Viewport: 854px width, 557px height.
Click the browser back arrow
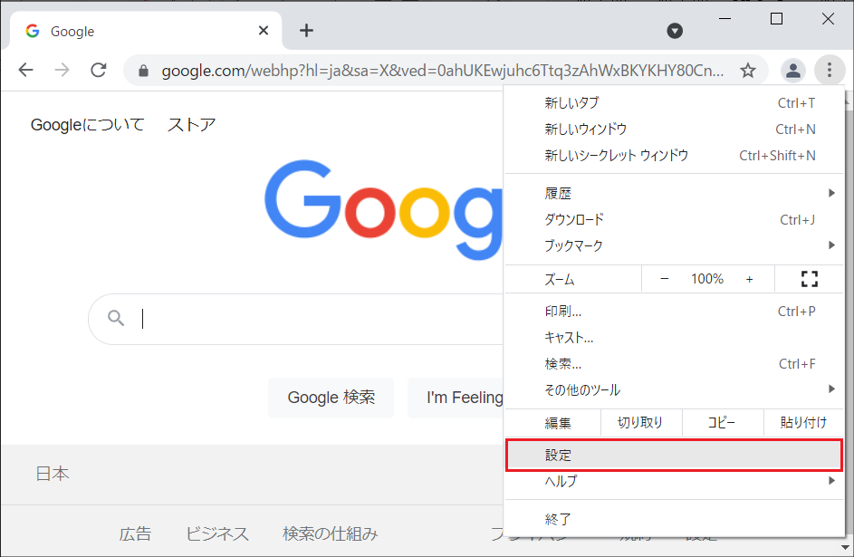pyautogui.click(x=25, y=70)
